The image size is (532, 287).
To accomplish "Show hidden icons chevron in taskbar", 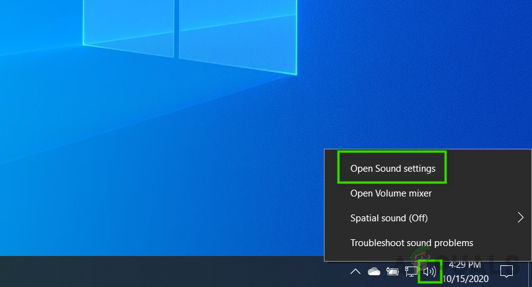I will [355, 272].
